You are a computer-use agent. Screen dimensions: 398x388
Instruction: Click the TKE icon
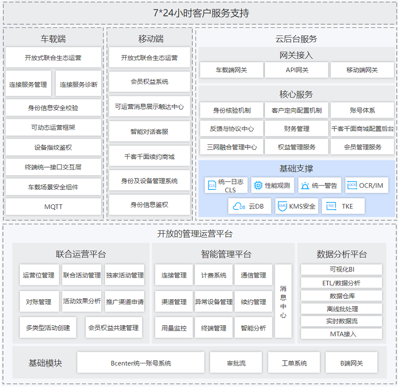tap(331, 206)
